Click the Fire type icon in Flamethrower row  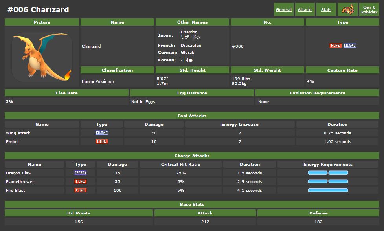(80, 181)
